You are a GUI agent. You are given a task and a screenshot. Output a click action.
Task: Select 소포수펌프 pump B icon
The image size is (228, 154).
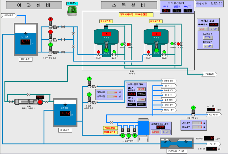tap(89, 94)
